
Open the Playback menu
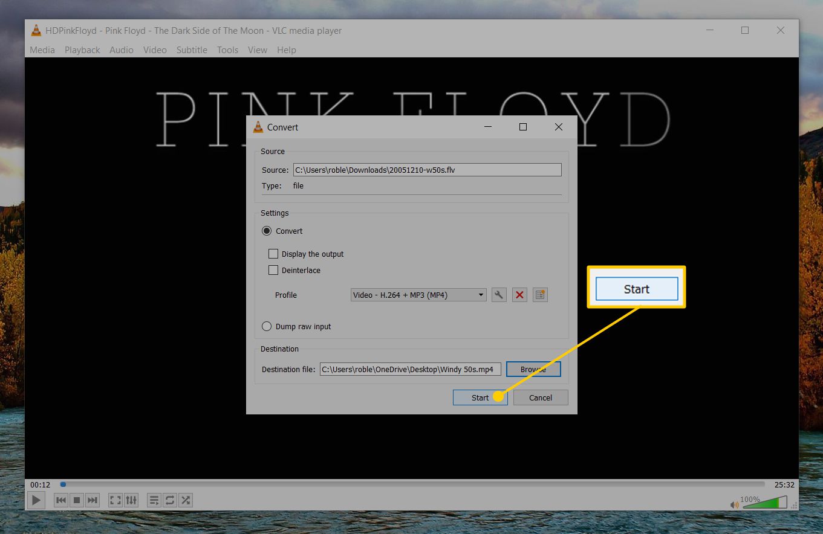click(82, 50)
